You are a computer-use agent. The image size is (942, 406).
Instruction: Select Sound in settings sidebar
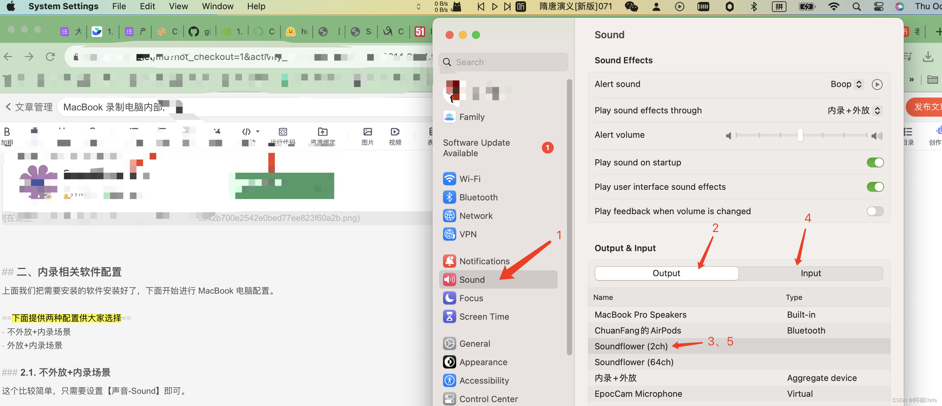[498, 279]
